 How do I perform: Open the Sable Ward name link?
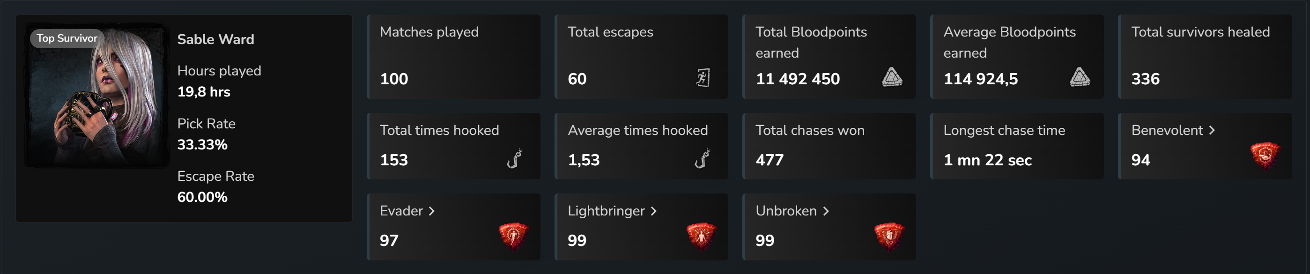(215, 39)
